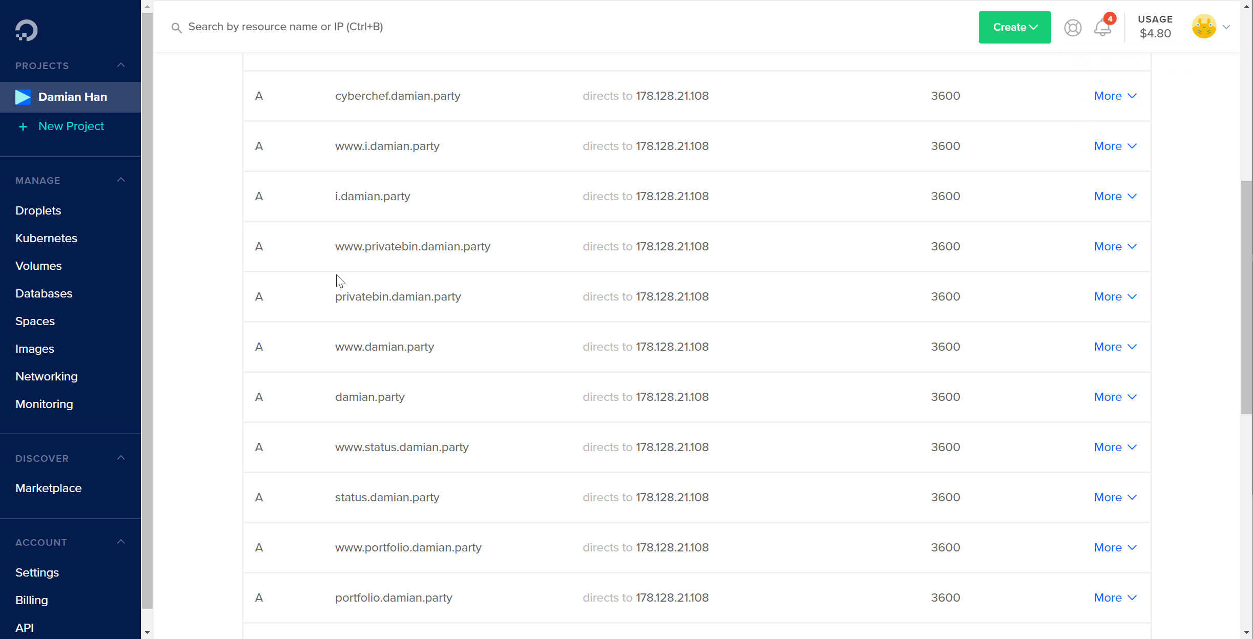Click the search magnifier icon

pyautogui.click(x=176, y=28)
